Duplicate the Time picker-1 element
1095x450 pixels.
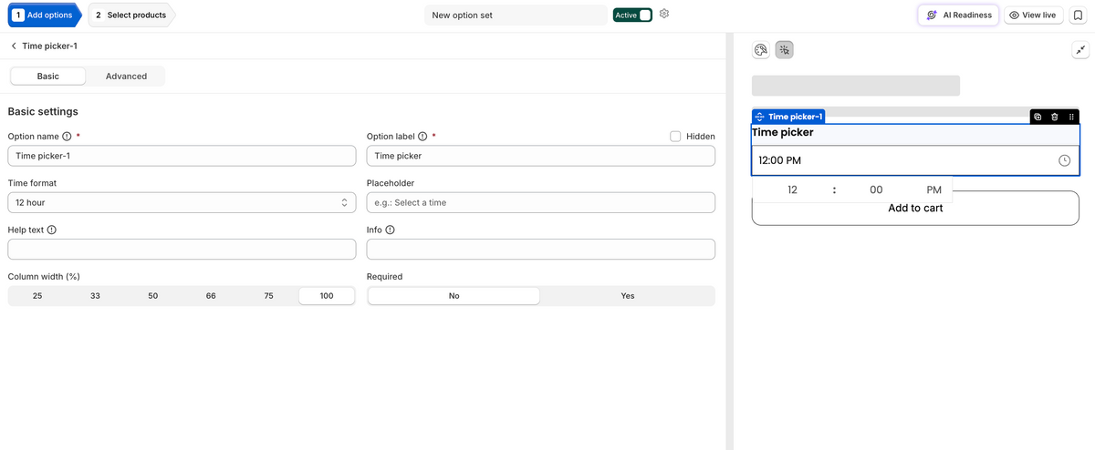click(x=1038, y=117)
